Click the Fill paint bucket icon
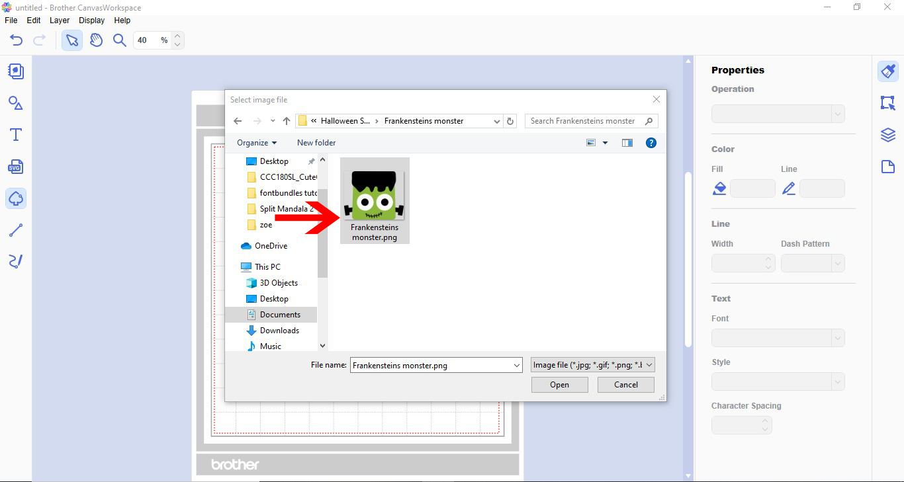 tap(719, 189)
